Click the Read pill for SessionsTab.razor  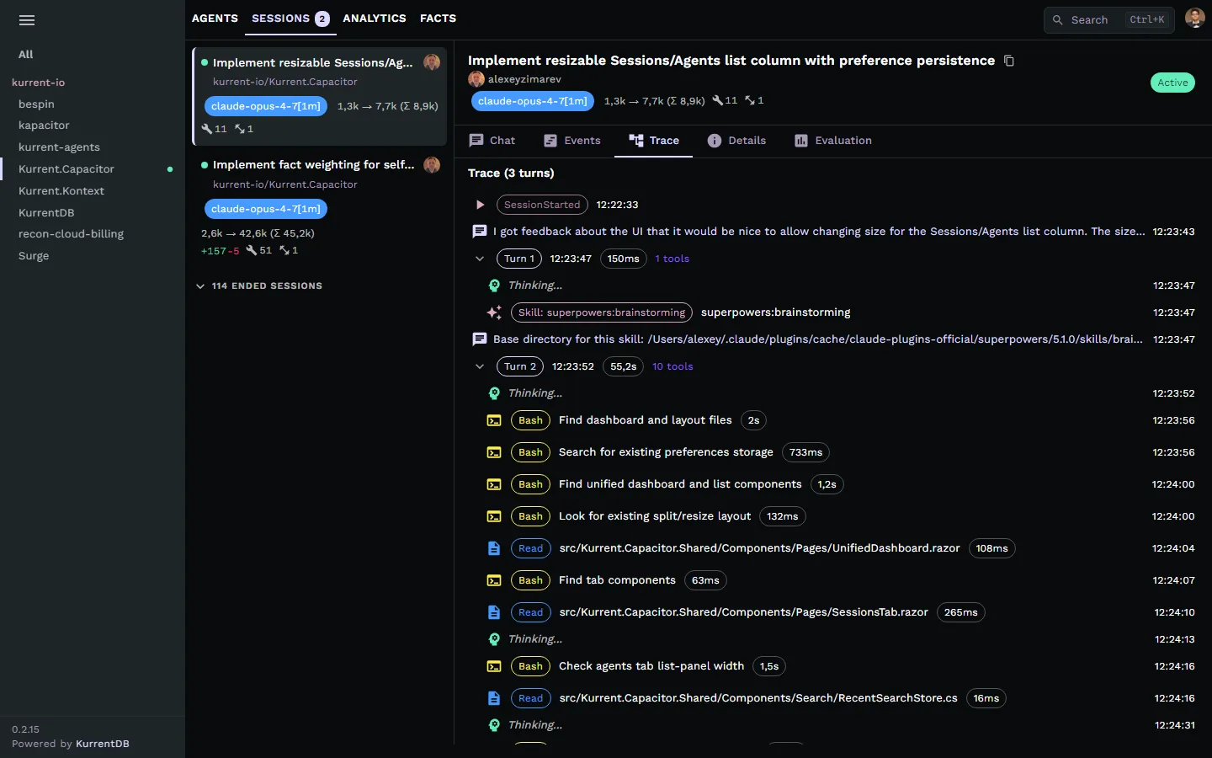[x=530, y=612]
